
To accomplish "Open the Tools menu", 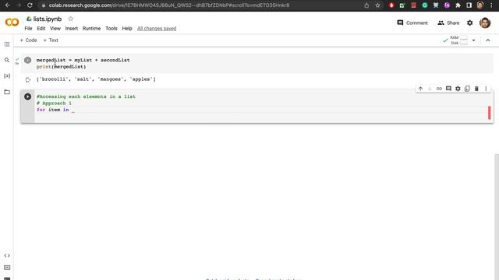I will click(x=111, y=29).
